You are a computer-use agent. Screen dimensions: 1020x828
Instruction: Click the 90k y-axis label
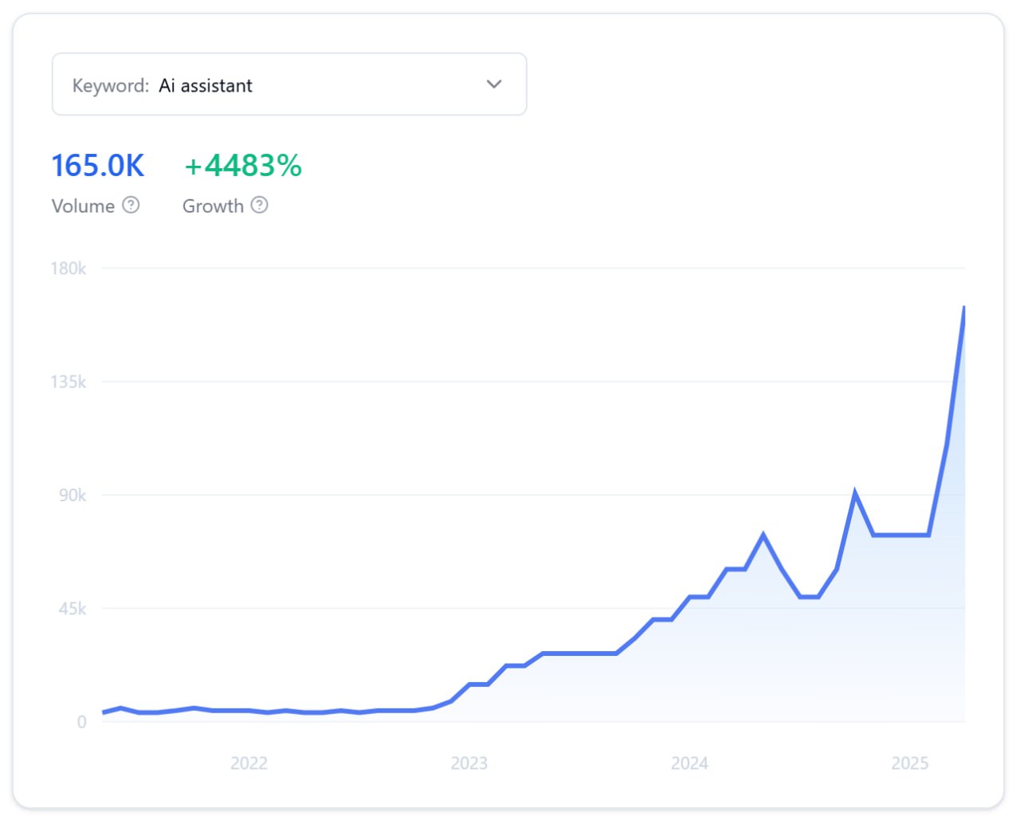73,495
